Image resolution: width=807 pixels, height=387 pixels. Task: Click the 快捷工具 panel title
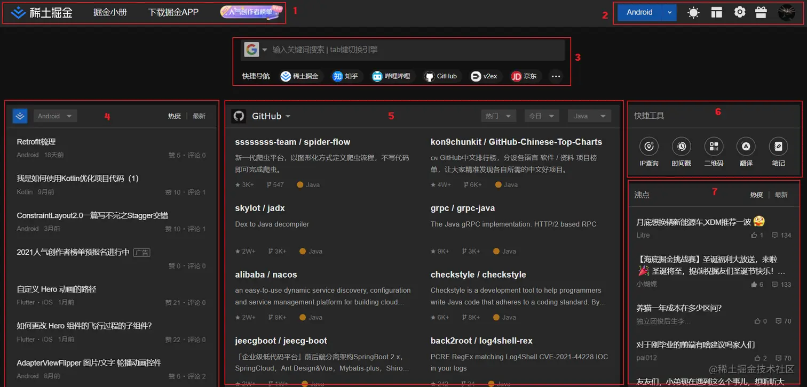649,116
